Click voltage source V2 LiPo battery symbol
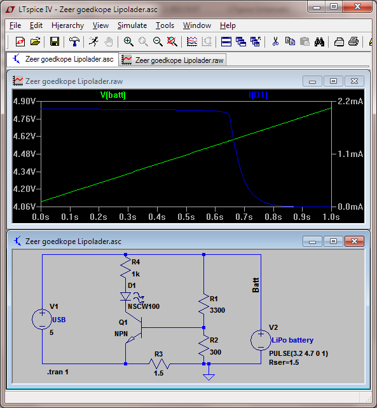This screenshot has width=377, height=408. coord(261,340)
